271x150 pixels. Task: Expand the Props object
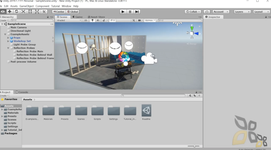[8, 38]
